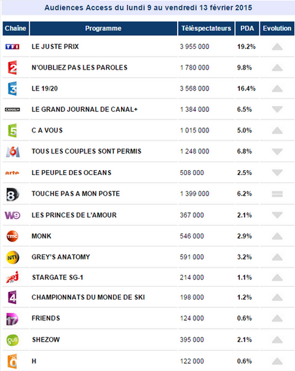Click the NRJ 12 channel logo
The height and width of the screenshot is (371, 295).
pyautogui.click(x=12, y=277)
